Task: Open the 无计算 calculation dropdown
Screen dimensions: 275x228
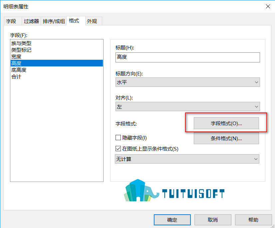Action: click(187, 159)
